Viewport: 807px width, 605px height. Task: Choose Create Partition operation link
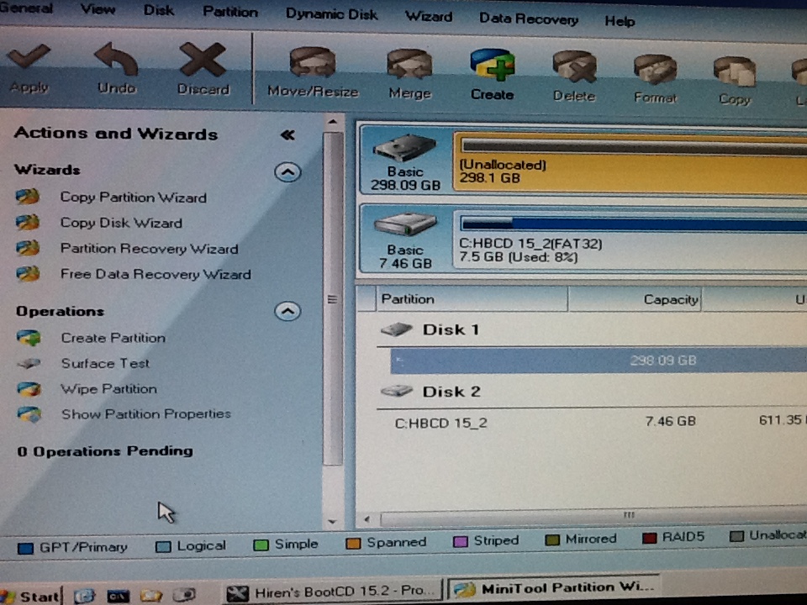click(x=113, y=338)
